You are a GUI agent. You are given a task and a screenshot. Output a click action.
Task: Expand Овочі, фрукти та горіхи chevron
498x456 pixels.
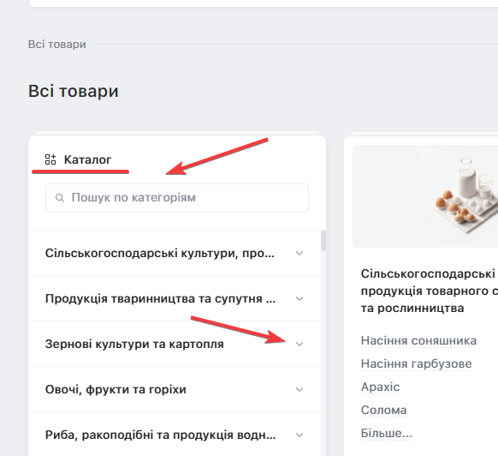pyautogui.click(x=299, y=389)
